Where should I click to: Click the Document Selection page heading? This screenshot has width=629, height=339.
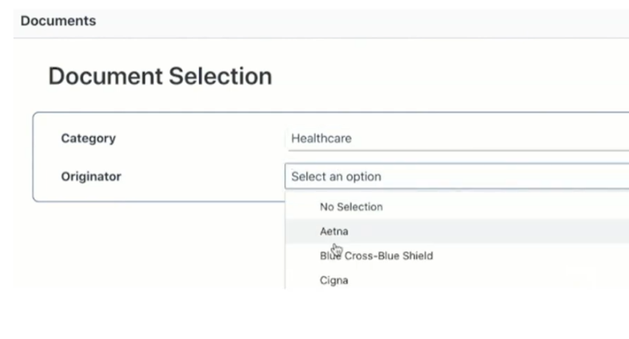[160, 76]
